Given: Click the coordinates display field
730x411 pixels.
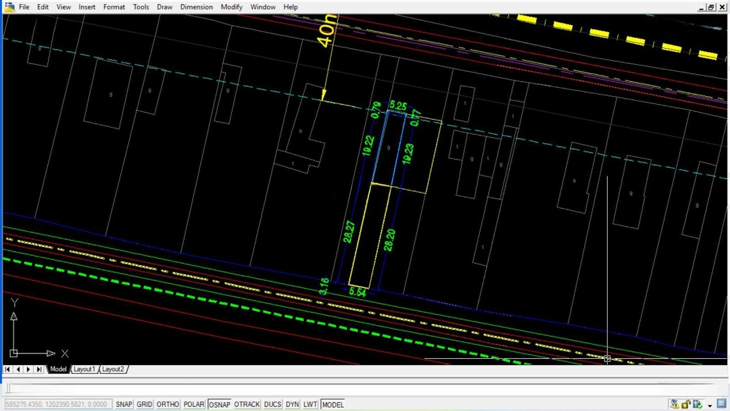Looking at the screenshot, I should [57, 404].
